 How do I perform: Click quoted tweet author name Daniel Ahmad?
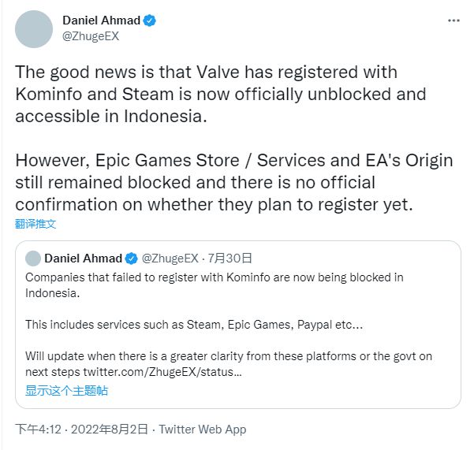[x=83, y=258]
